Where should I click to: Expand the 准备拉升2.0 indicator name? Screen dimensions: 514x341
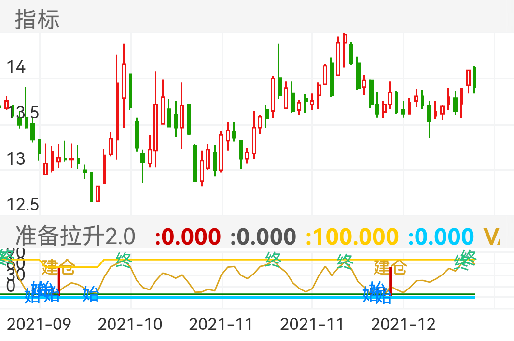click(75, 236)
